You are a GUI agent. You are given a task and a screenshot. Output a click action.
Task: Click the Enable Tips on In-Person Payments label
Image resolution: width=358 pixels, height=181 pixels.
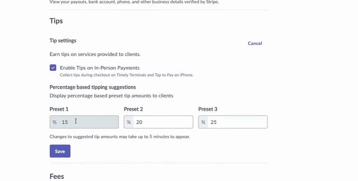click(x=99, y=68)
